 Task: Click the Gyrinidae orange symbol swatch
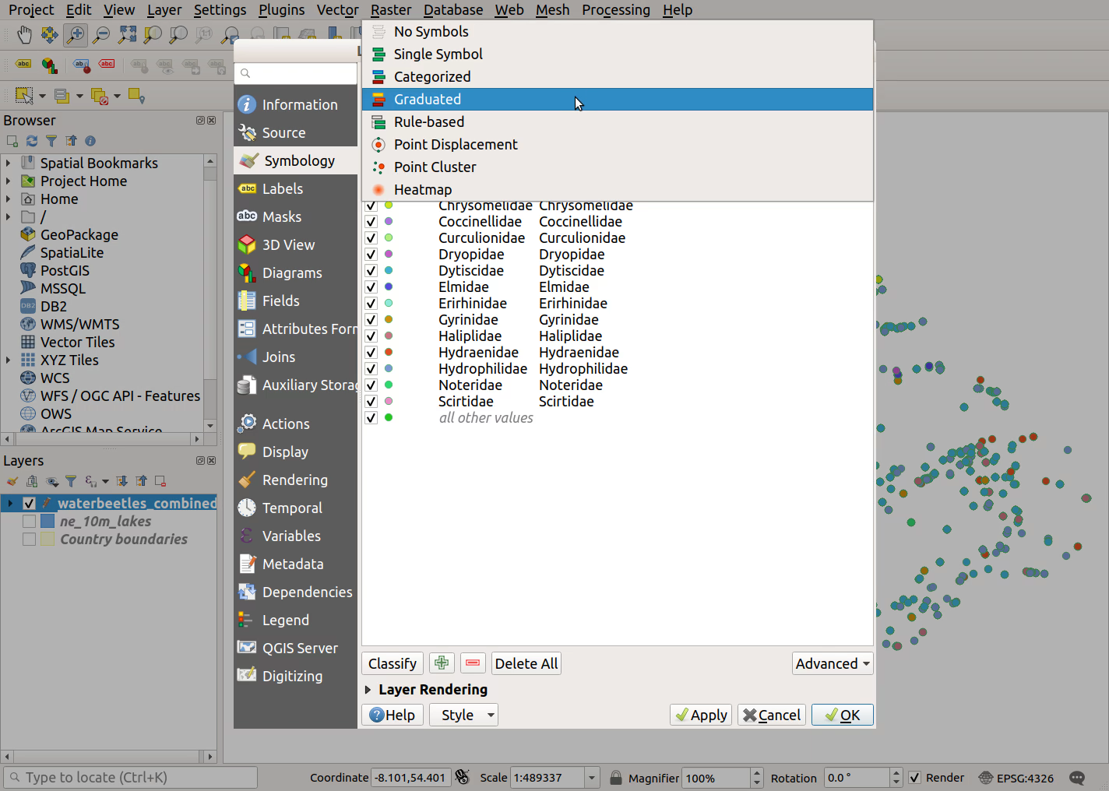389,319
